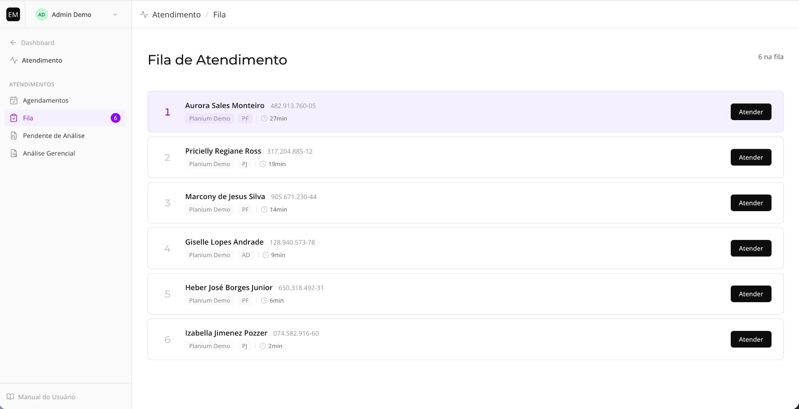Viewport: 799px width, 409px height.
Task: Click the Atendimento breadcrumb link
Action: pos(176,15)
